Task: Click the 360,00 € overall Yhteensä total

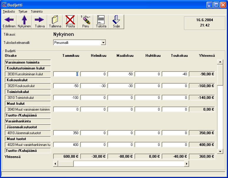Action: tap(202, 157)
